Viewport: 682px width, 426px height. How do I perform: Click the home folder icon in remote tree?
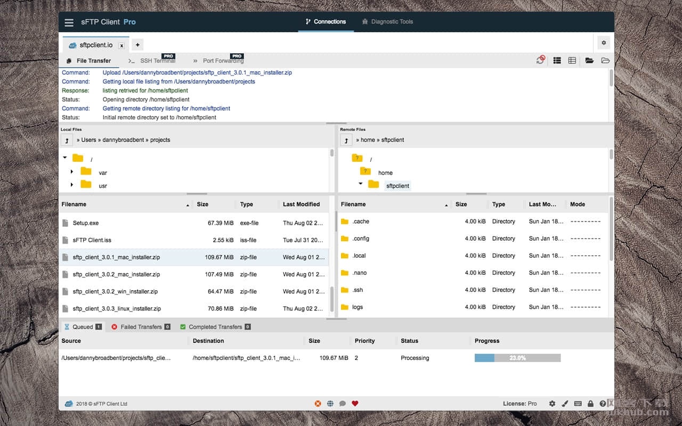365,171
